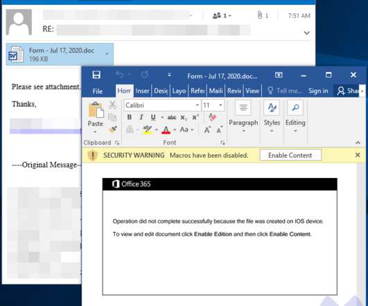368x306 pixels.
Task: Expand the underline style dropdown arrow
Action: pos(162,117)
